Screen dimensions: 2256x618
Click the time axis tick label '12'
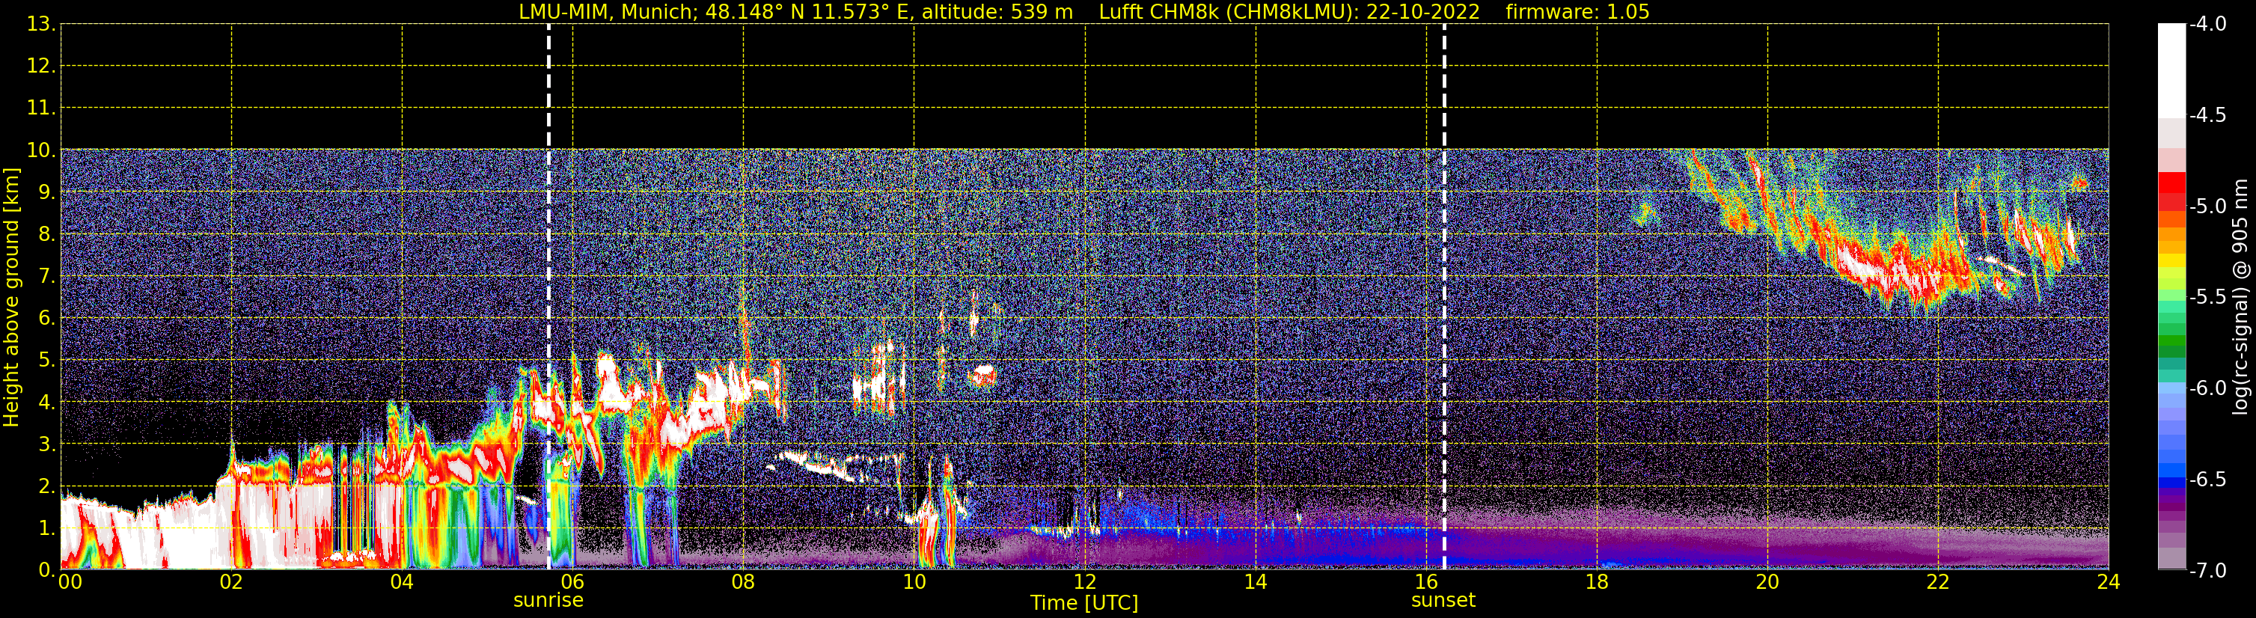point(1085,582)
